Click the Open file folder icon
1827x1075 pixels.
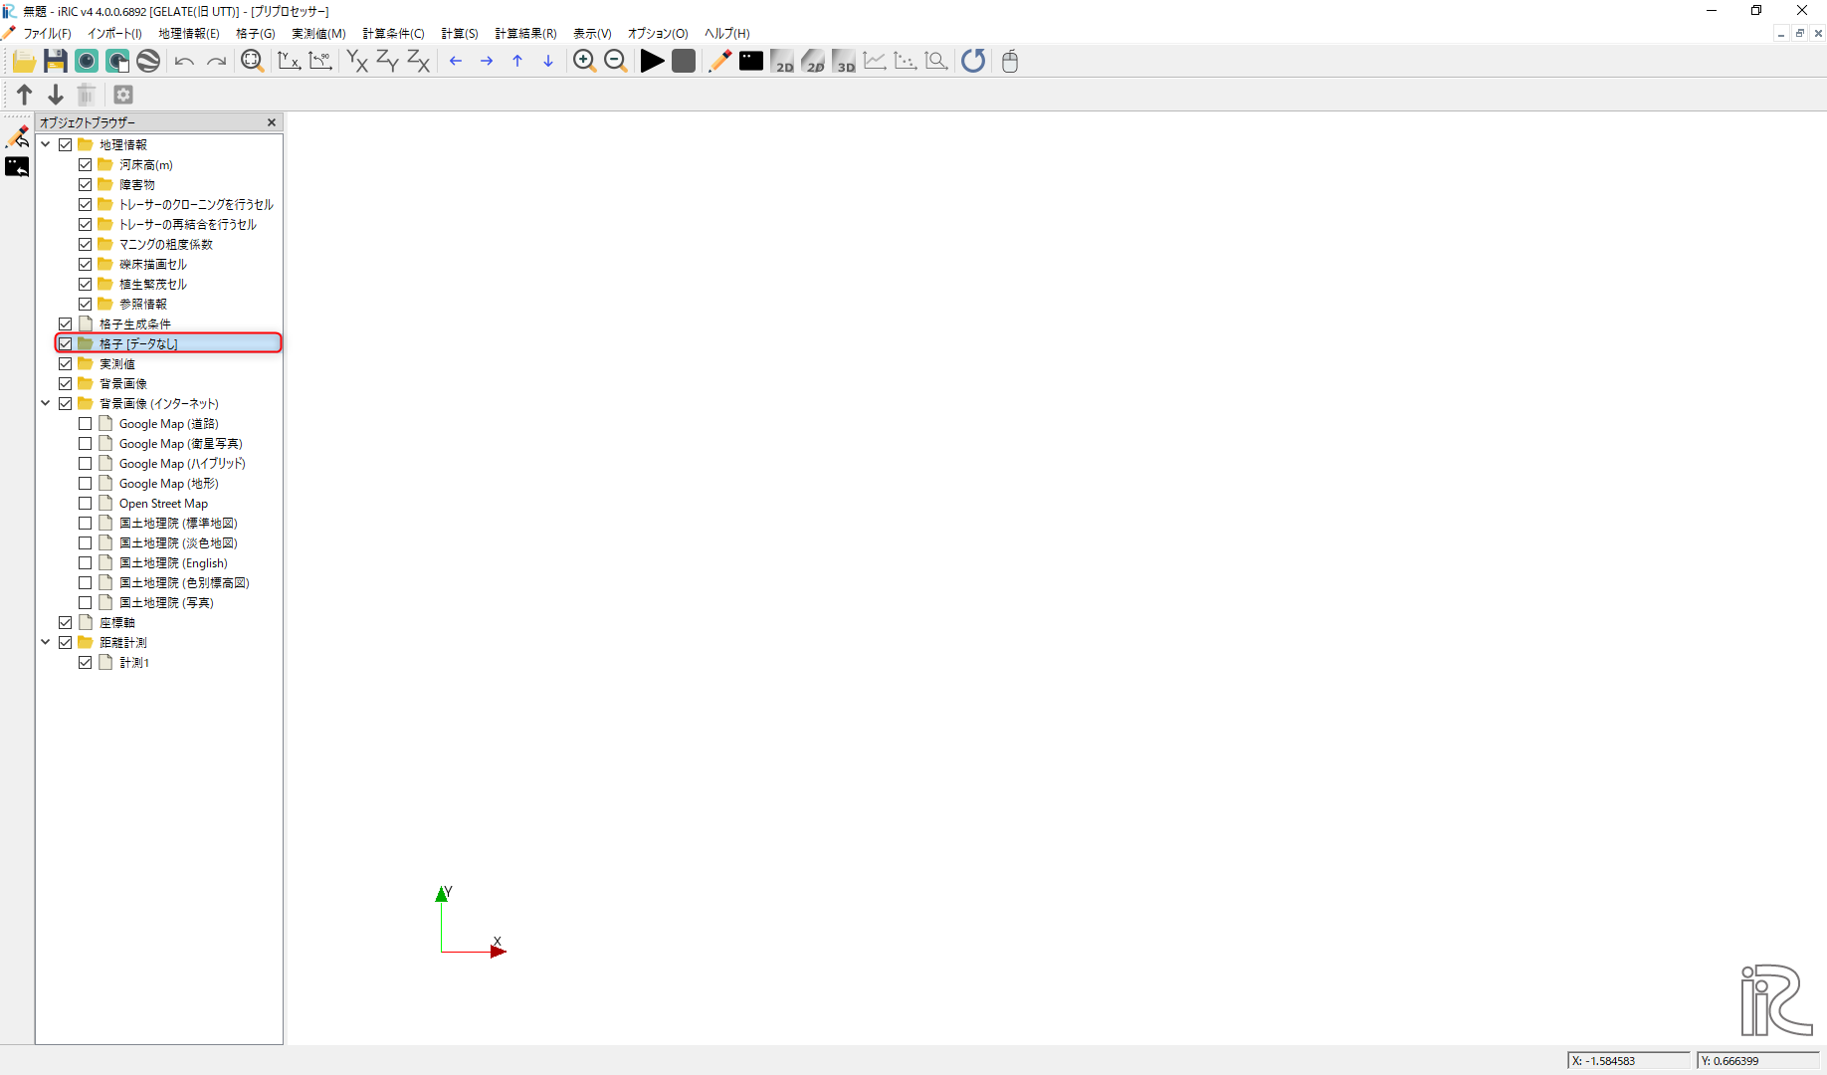[x=24, y=62]
